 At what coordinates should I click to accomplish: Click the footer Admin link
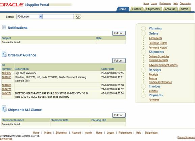89,133
